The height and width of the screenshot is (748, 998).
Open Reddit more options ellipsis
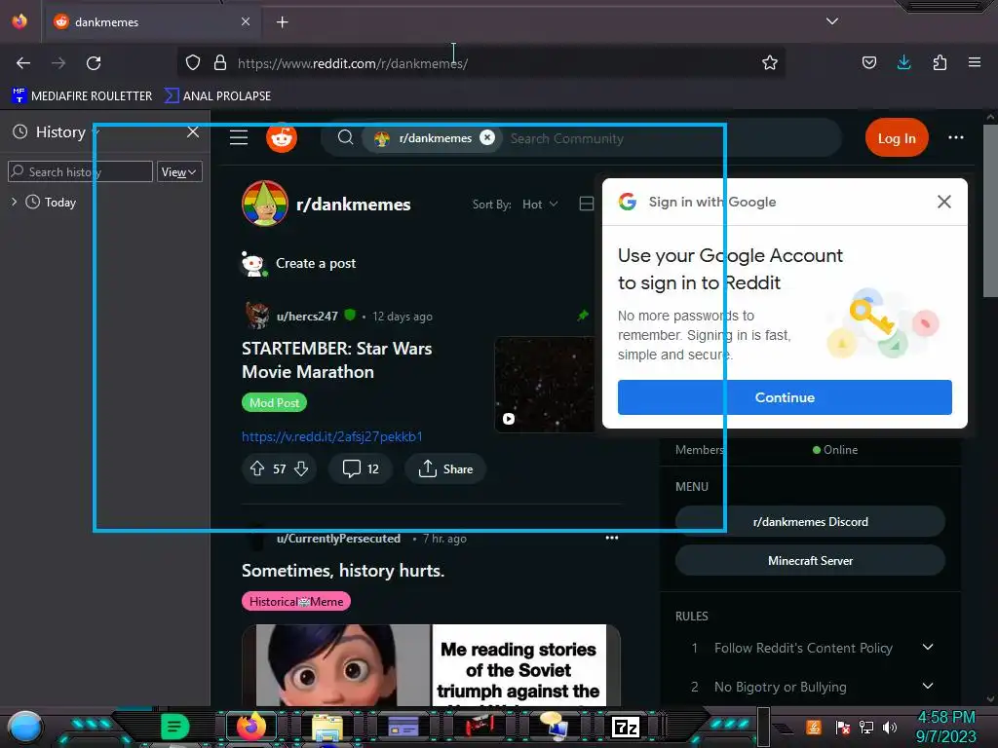point(955,137)
